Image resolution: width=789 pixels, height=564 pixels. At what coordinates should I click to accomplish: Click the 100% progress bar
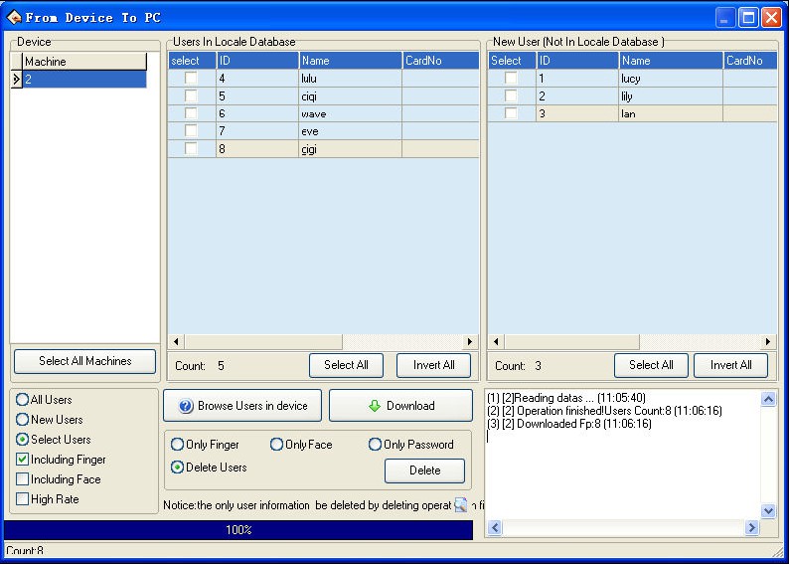[238, 530]
